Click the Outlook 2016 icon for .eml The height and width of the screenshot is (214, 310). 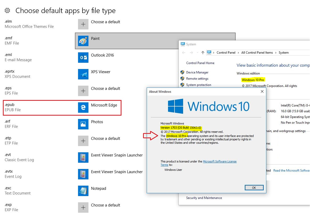click(83, 57)
